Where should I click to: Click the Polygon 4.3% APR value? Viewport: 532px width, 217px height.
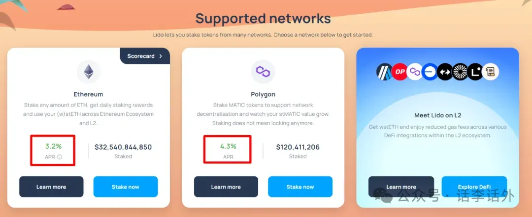point(228,147)
